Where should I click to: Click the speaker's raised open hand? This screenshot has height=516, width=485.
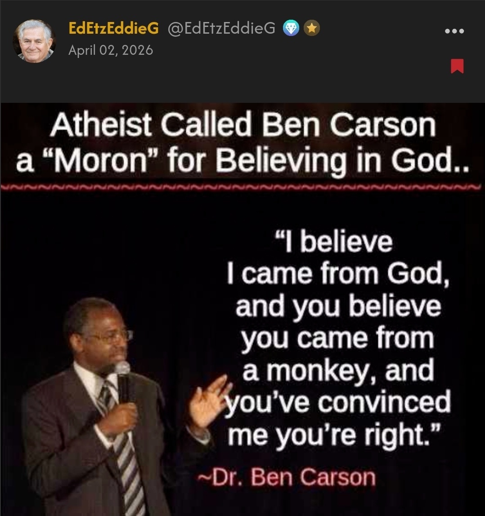209,401
